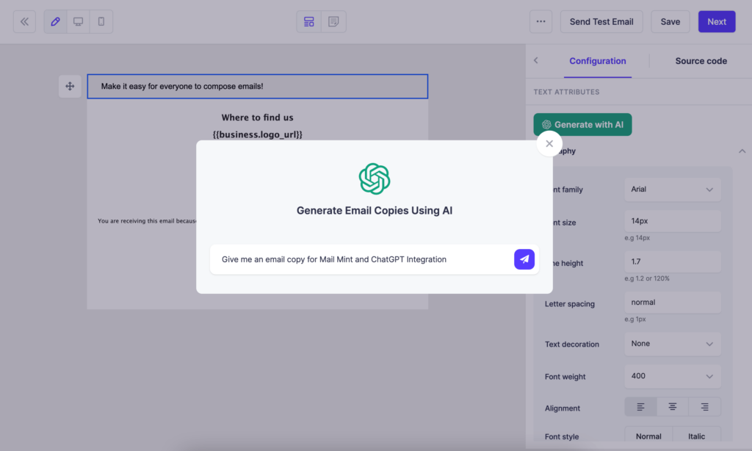Save the email template
Viewport: 752px width, 451px height.
coord(670,21)
